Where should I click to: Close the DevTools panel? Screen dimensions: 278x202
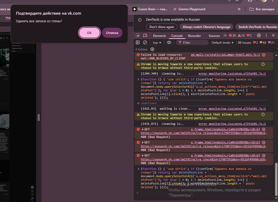tap(273, 35)
